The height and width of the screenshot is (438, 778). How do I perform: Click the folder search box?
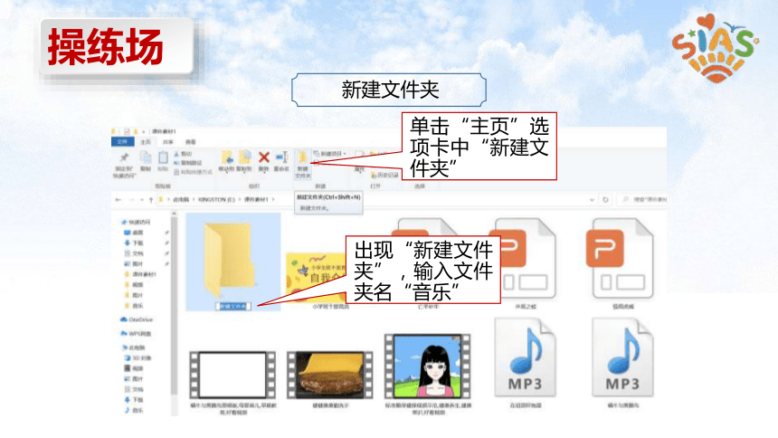click(x=643, y=200)
